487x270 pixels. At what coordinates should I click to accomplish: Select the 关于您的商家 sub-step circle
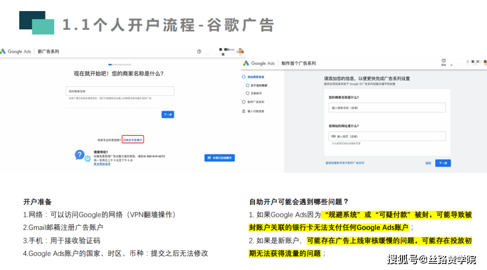[247, 85]
